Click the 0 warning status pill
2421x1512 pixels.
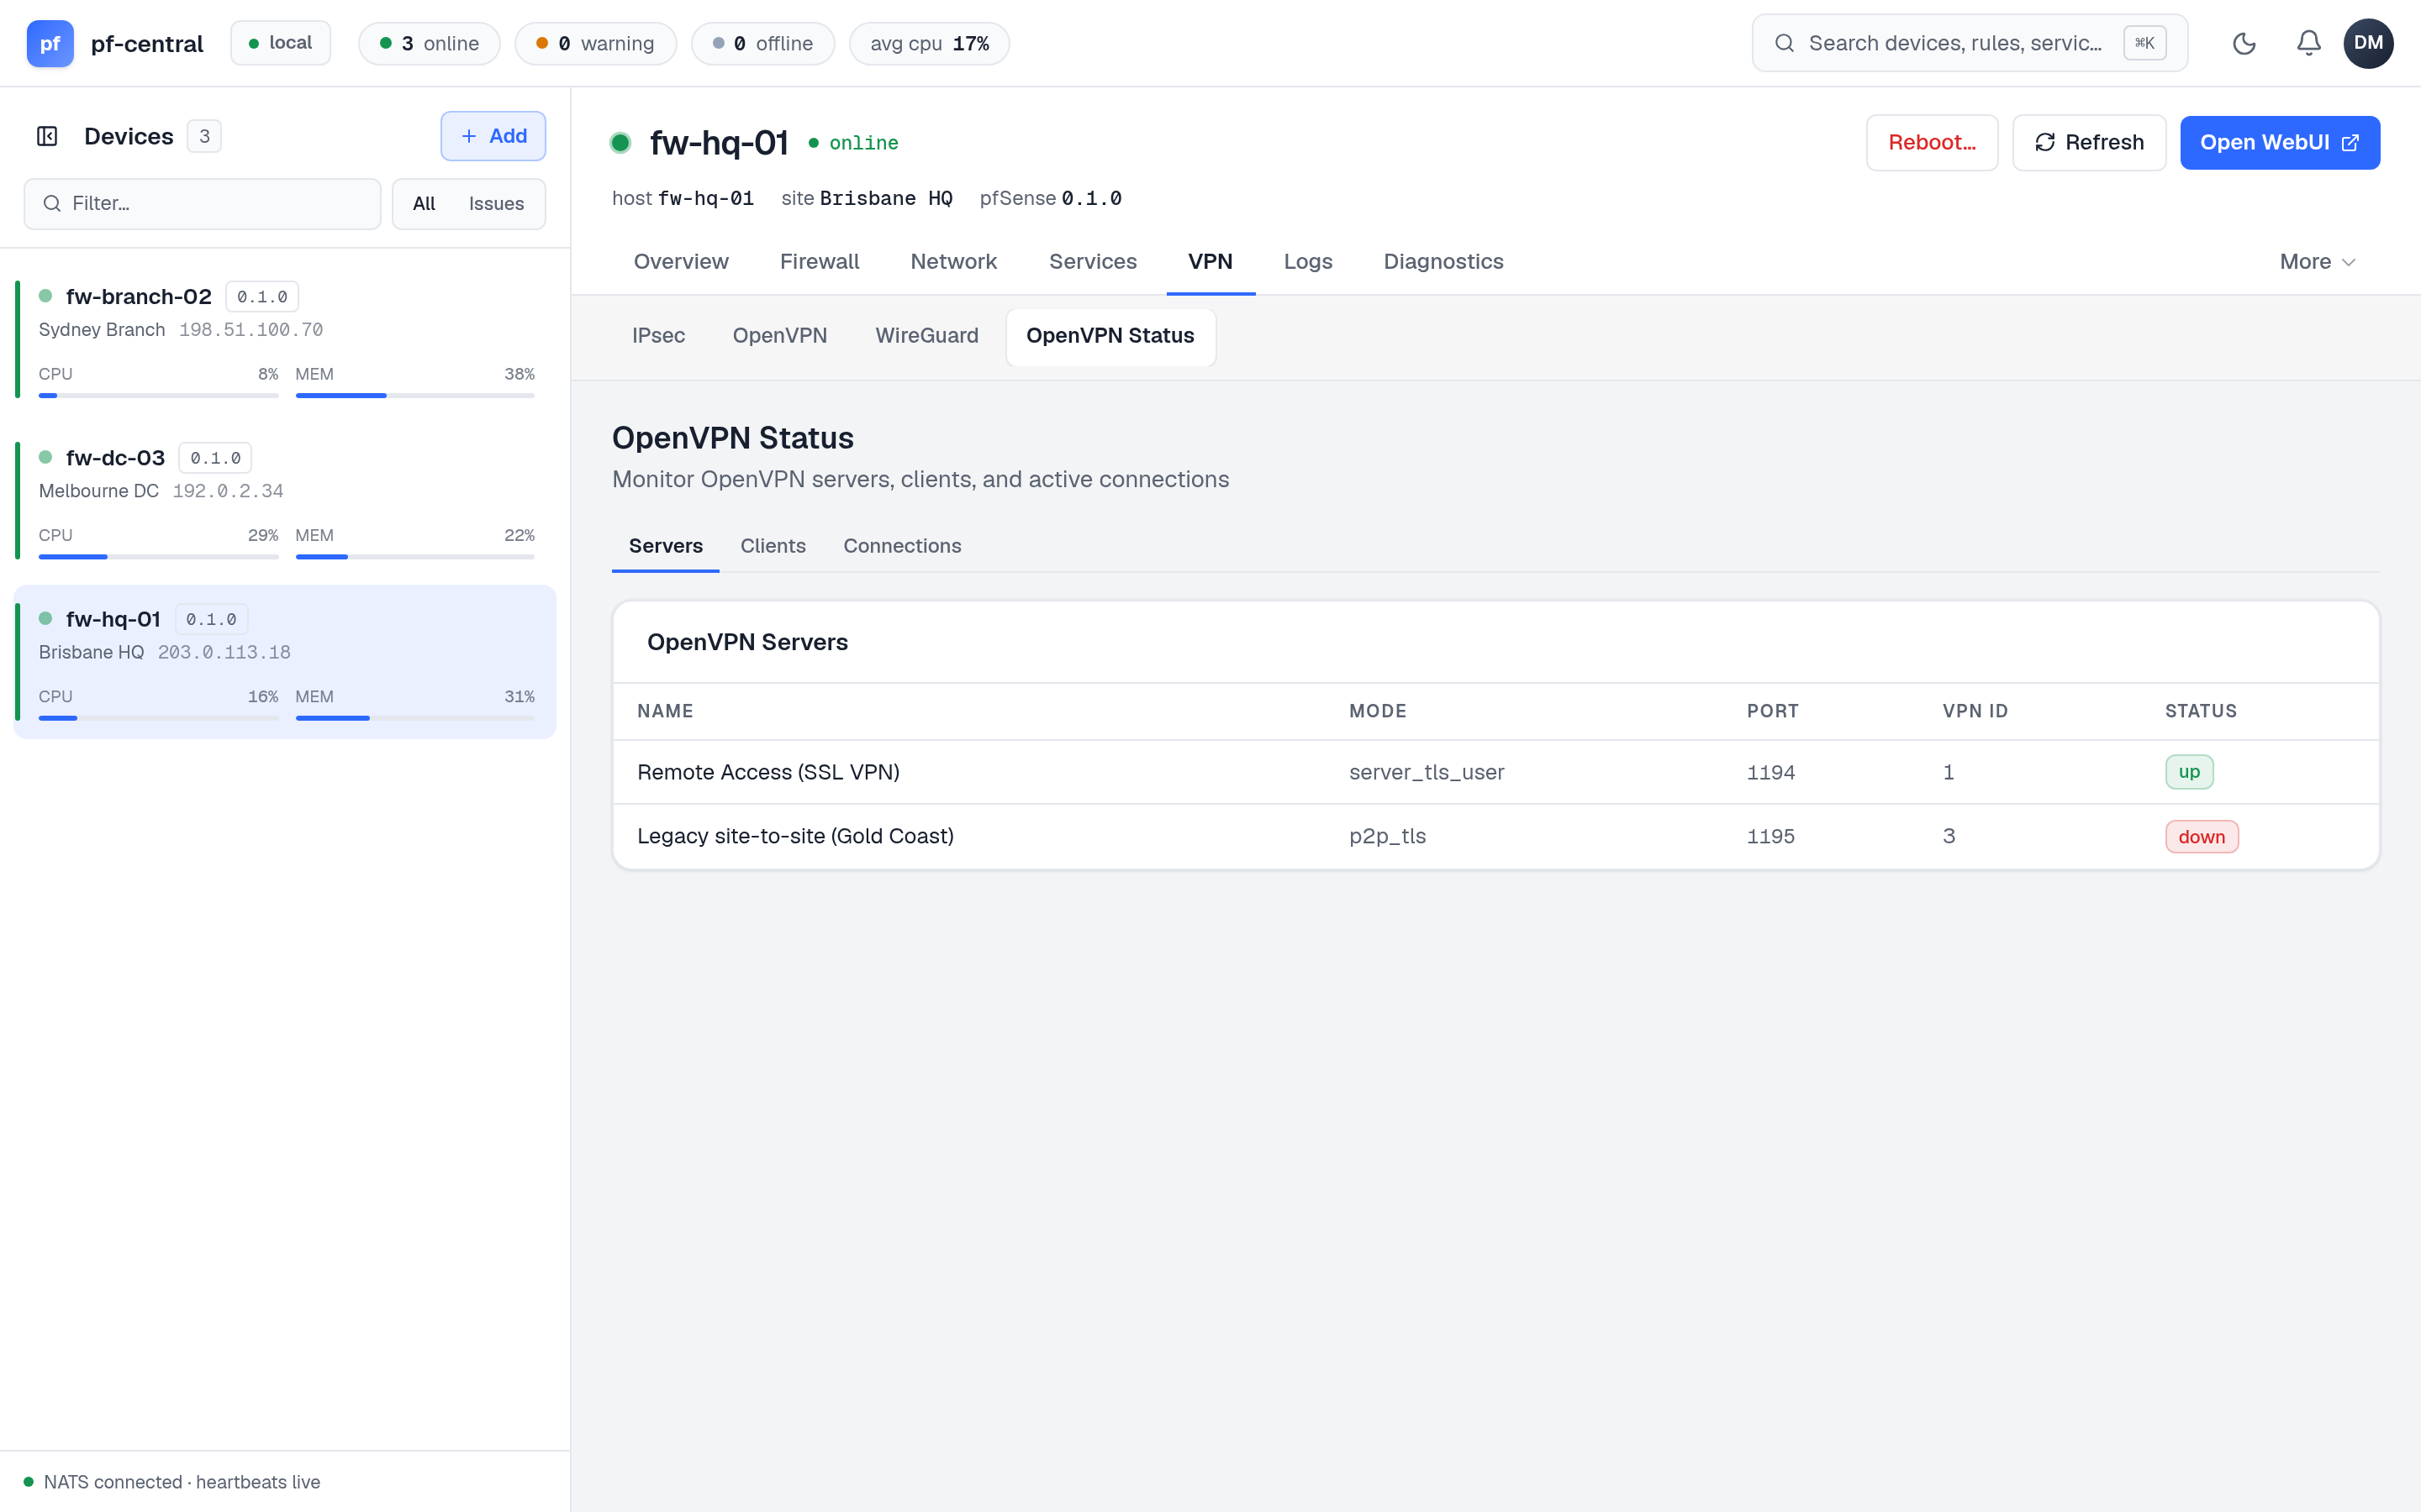point(595,43)
